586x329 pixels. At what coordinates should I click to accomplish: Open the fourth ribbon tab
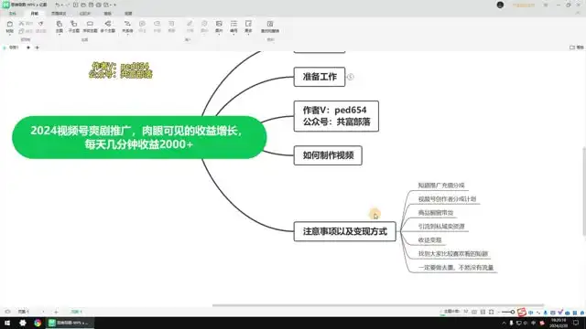[x=85, y=14]
